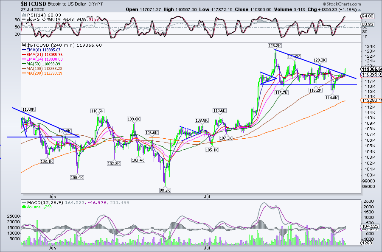Click the MACD(12,26,9) legend text

pyautogui.click(x=78, y=202)
